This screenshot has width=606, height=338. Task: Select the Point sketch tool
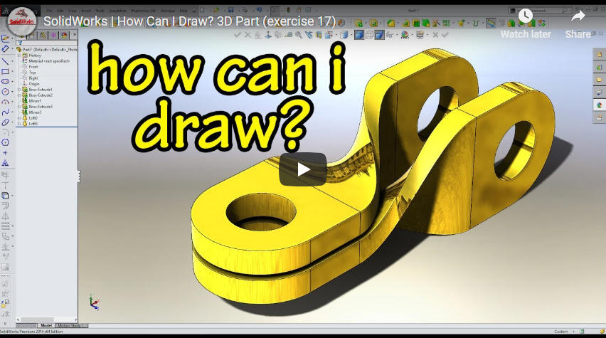[x=5, y=153]
